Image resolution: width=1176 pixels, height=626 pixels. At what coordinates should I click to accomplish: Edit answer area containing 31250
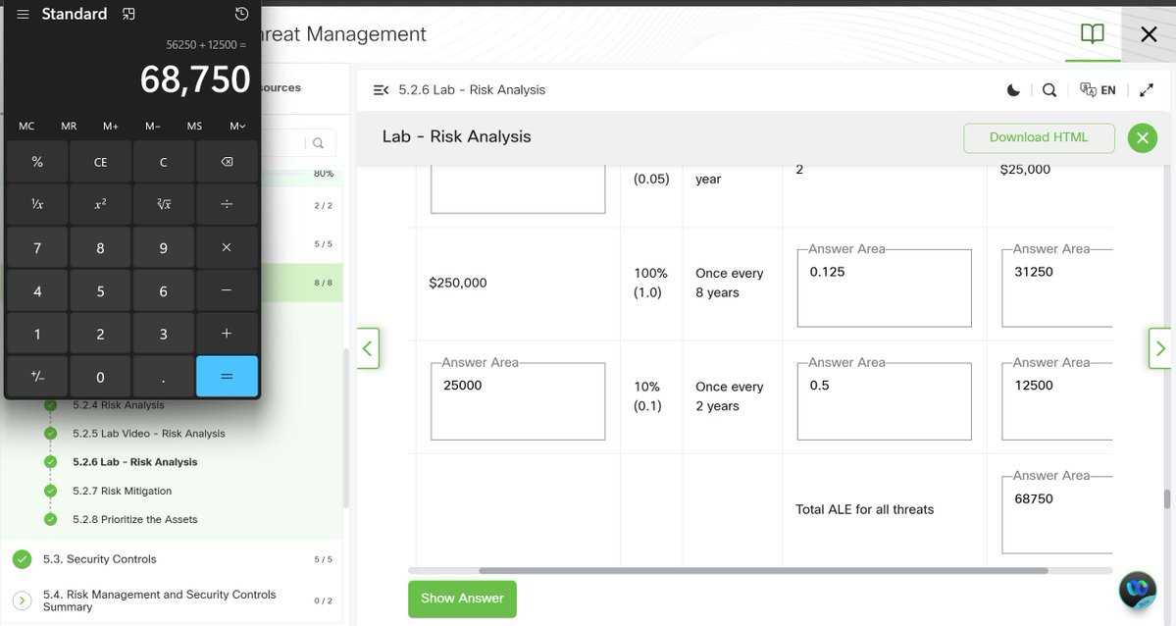(x=1057, y=288)
